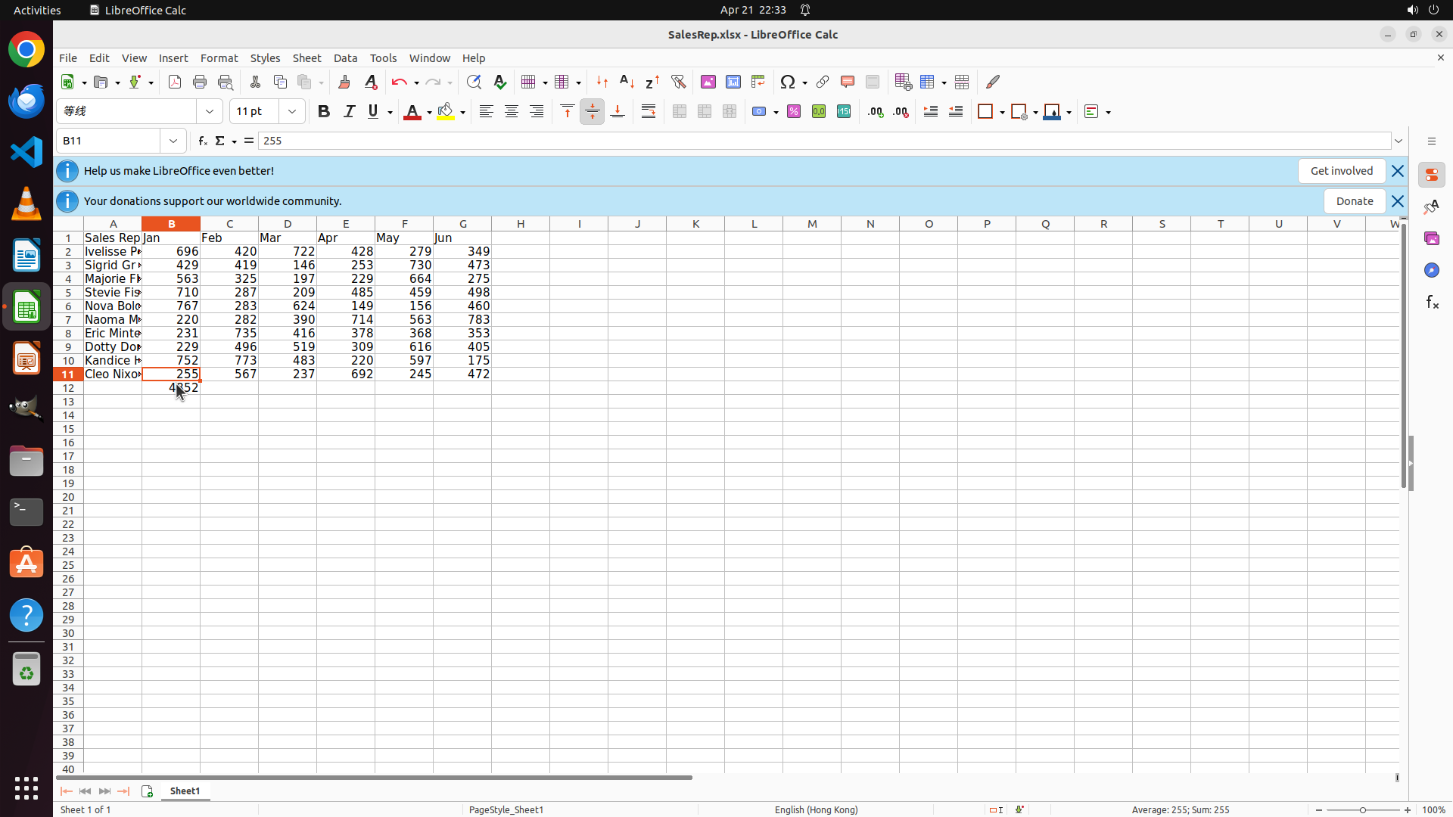Expand the Name Box cell reference dropdown

(x=173, y=141)
